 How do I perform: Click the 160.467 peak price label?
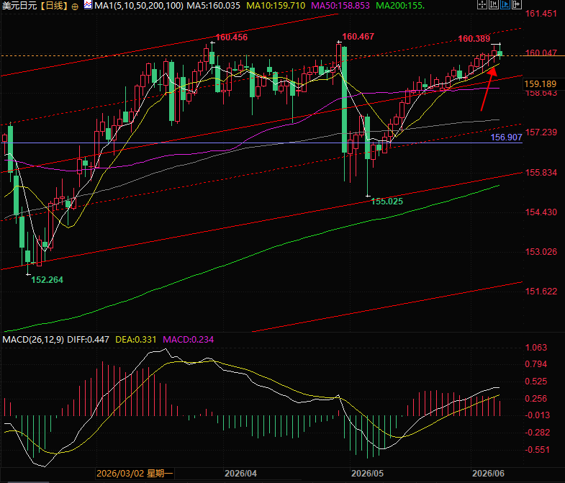(358, 37)
